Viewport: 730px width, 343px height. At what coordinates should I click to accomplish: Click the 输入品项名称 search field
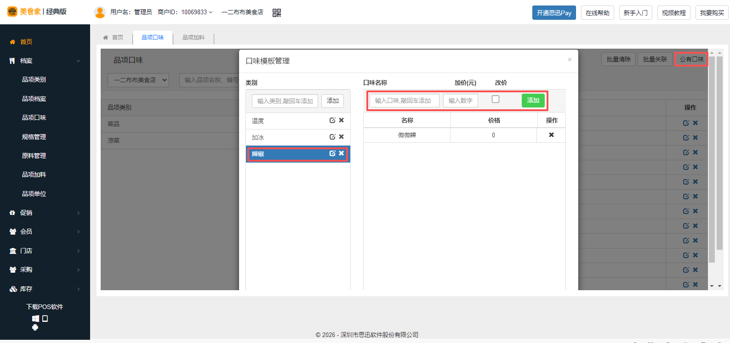point(210,80)
